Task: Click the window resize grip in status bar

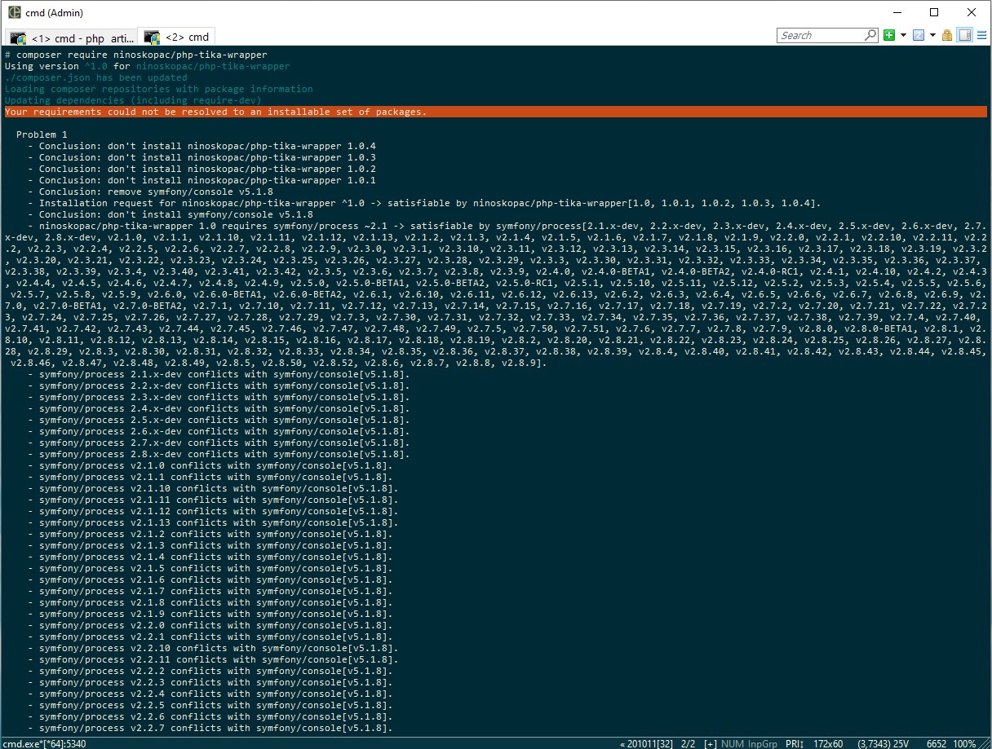Action: (x=985, y=742)
